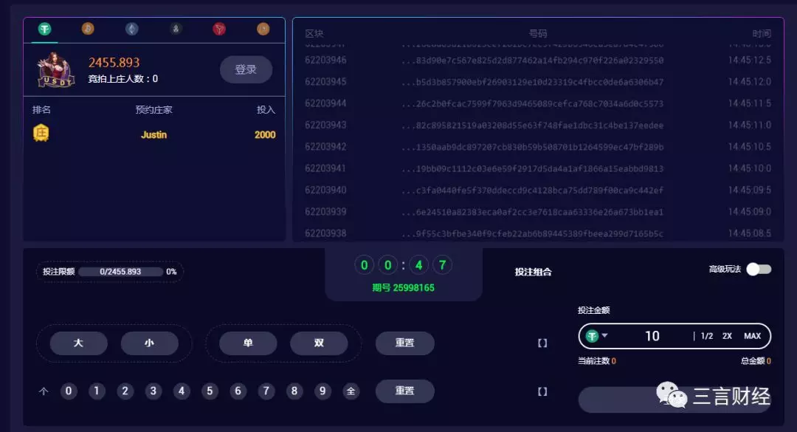Pick number ball 0

tap(69, 391)
